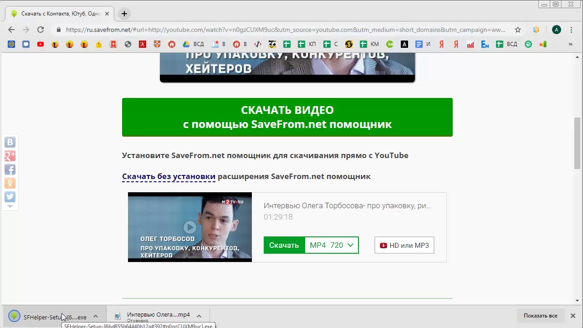This screenshot has height=328, width=583.
Task: Open the red star bookmark icon
Action: [x=113, y=44]
